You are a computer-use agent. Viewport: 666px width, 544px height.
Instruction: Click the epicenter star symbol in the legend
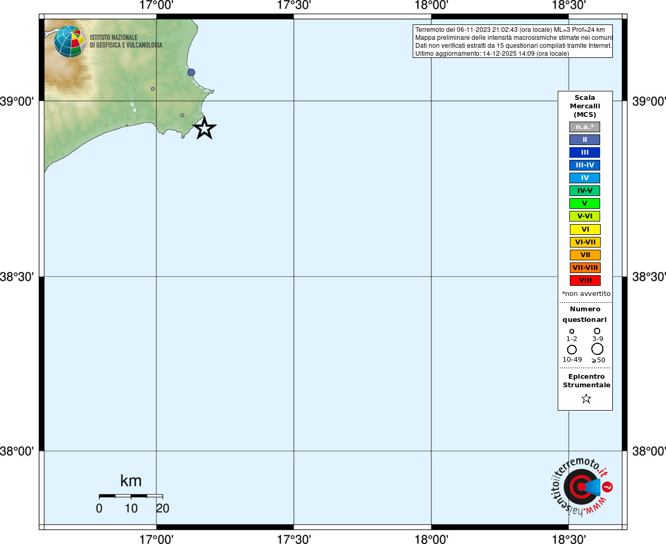pyautogui.click(x=586, y=398)
